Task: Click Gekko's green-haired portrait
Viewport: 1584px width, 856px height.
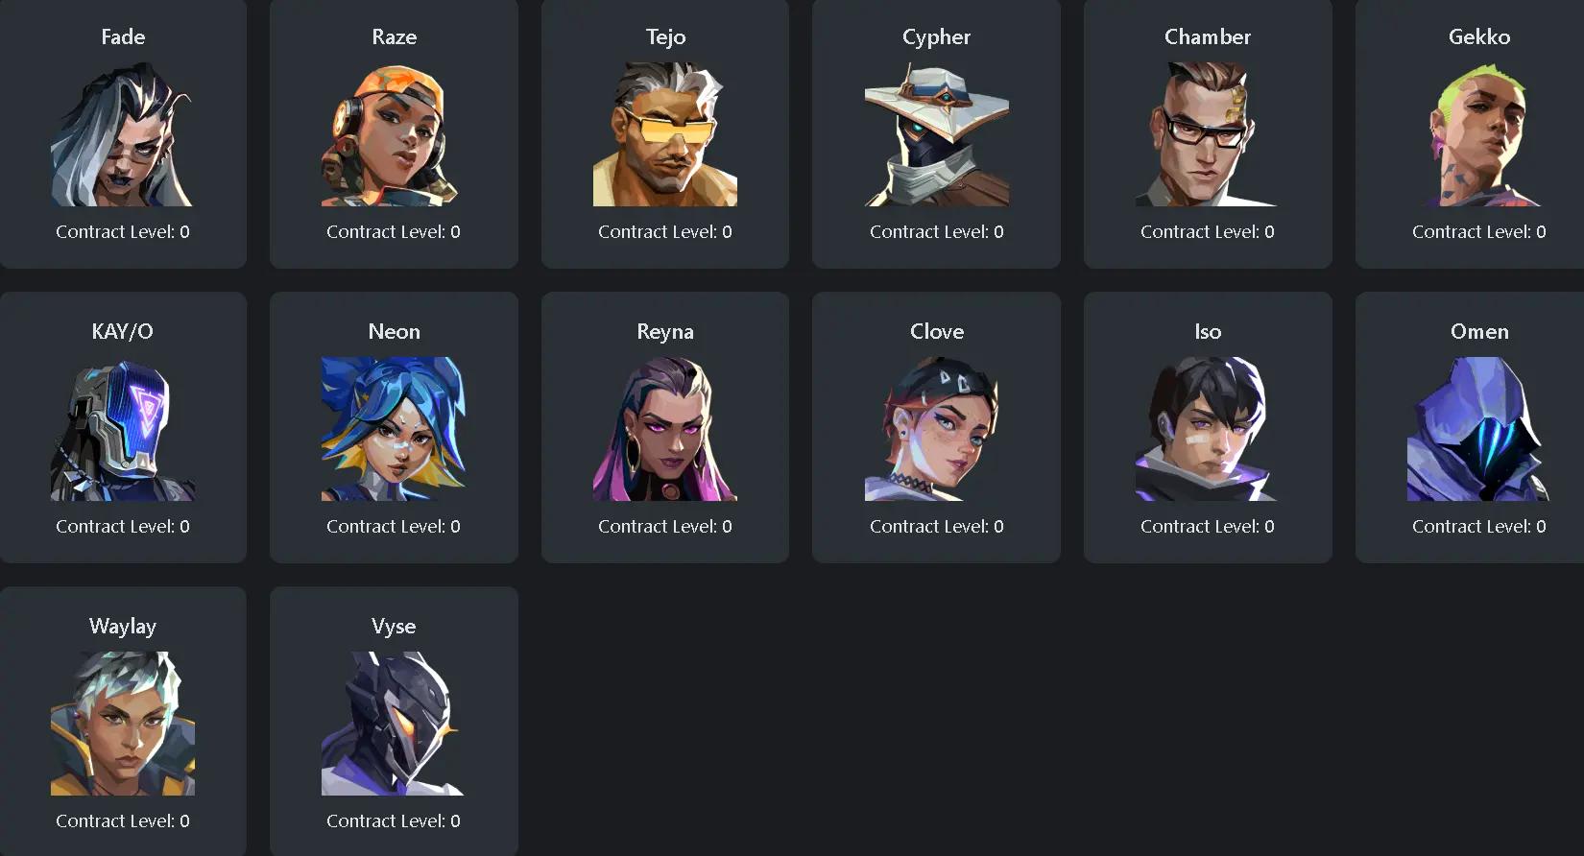Action: pos(1479,134)
